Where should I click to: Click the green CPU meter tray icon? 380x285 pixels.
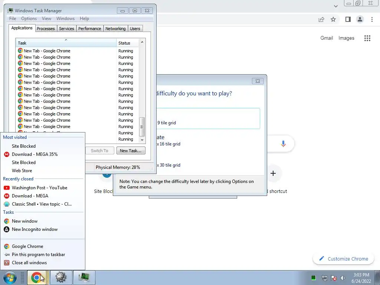click(313, 278)
